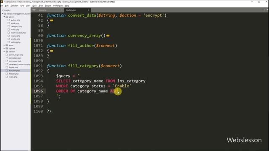Image resolution: width=269 pixels, height=151 pixels.
Task: Click the right tab-scroll arrow
Action: point(35,10)
